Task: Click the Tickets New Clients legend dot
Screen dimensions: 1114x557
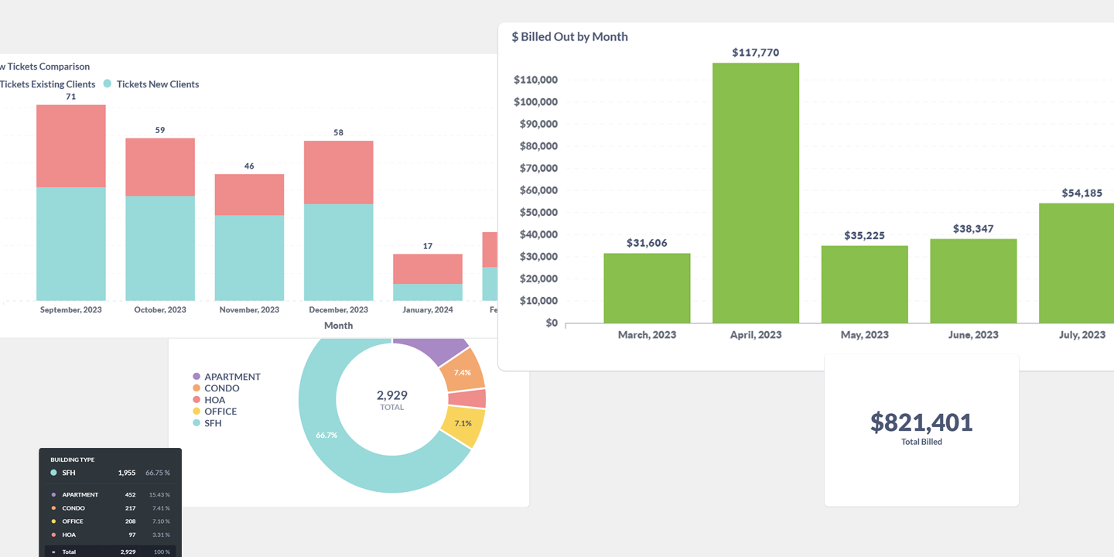Action: click(108, 84)
